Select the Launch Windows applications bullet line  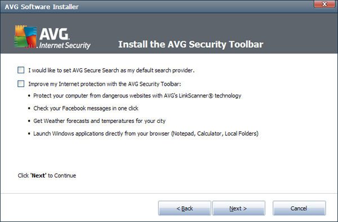[146, 134]
